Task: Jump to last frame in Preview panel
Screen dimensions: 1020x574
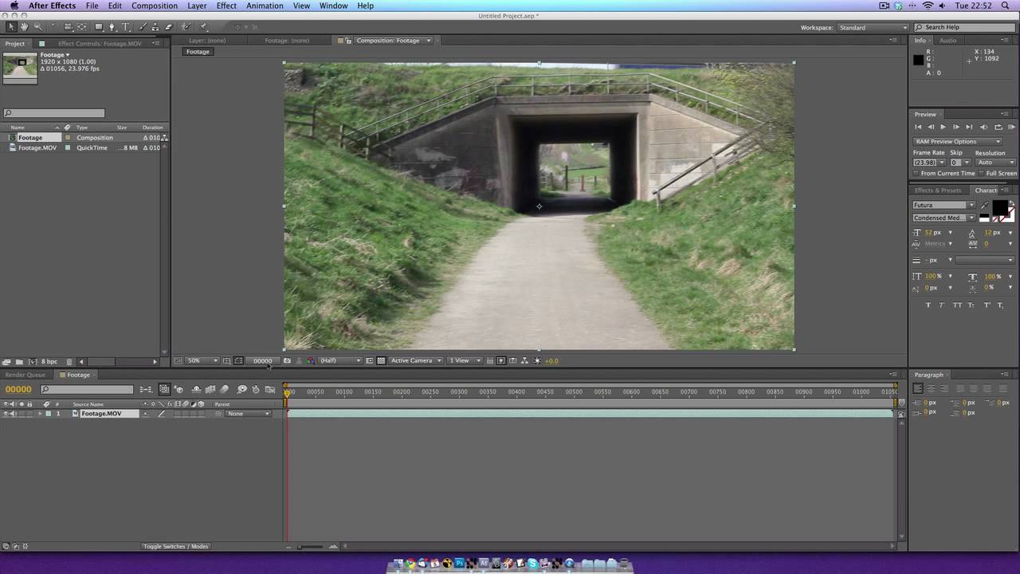Action: 969,127
